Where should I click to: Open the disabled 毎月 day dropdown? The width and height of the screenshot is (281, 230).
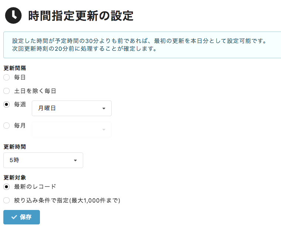click(x=72, y=129)
